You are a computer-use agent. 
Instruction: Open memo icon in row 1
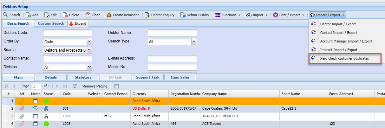(x=36, y=101)
